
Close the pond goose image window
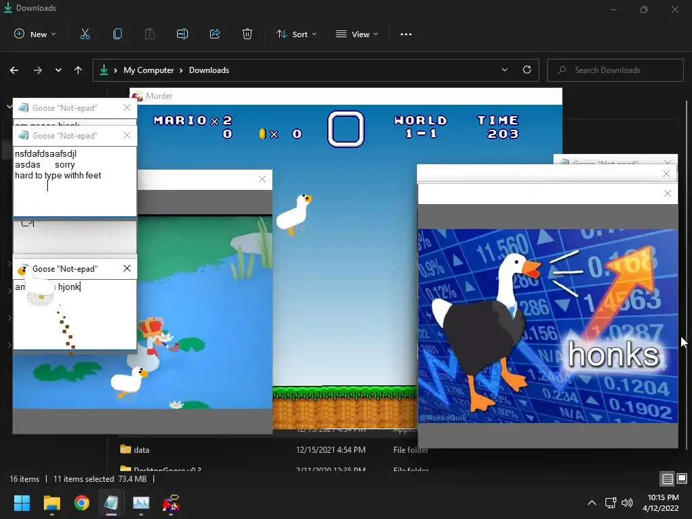pos(262,178)
